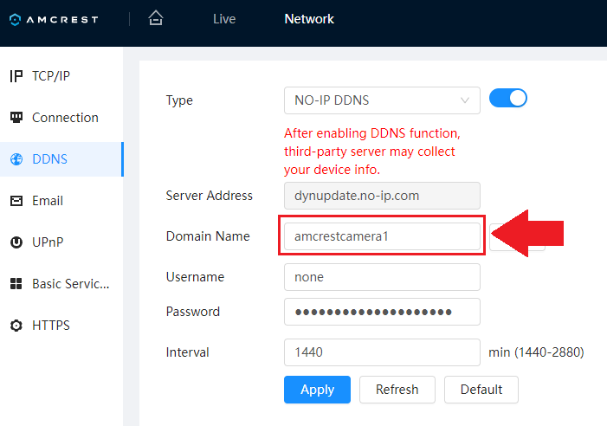The width and height of the screenshot is (607, 426).
Task: Click the HTTPS gear icon
Action: coord(16,326)
